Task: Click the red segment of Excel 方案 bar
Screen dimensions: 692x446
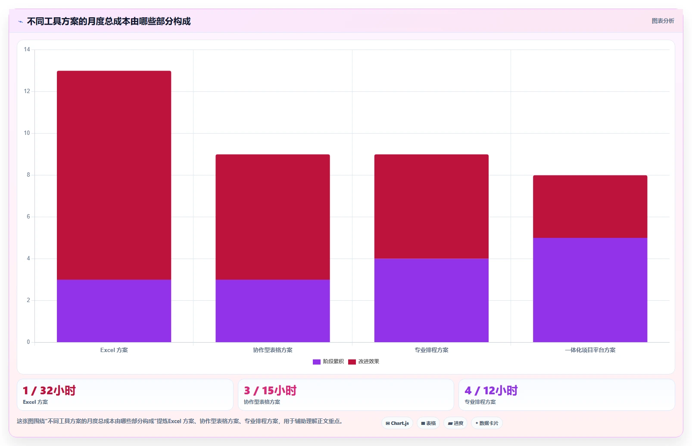Action: tap(114, 175)
